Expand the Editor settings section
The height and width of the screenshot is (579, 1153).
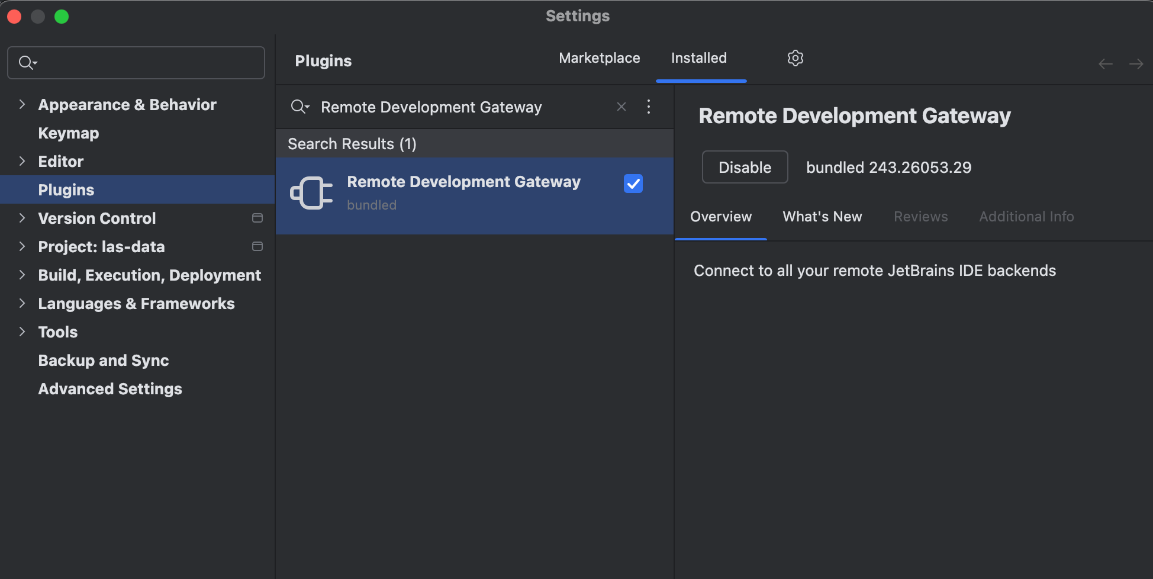pos(22,162)
